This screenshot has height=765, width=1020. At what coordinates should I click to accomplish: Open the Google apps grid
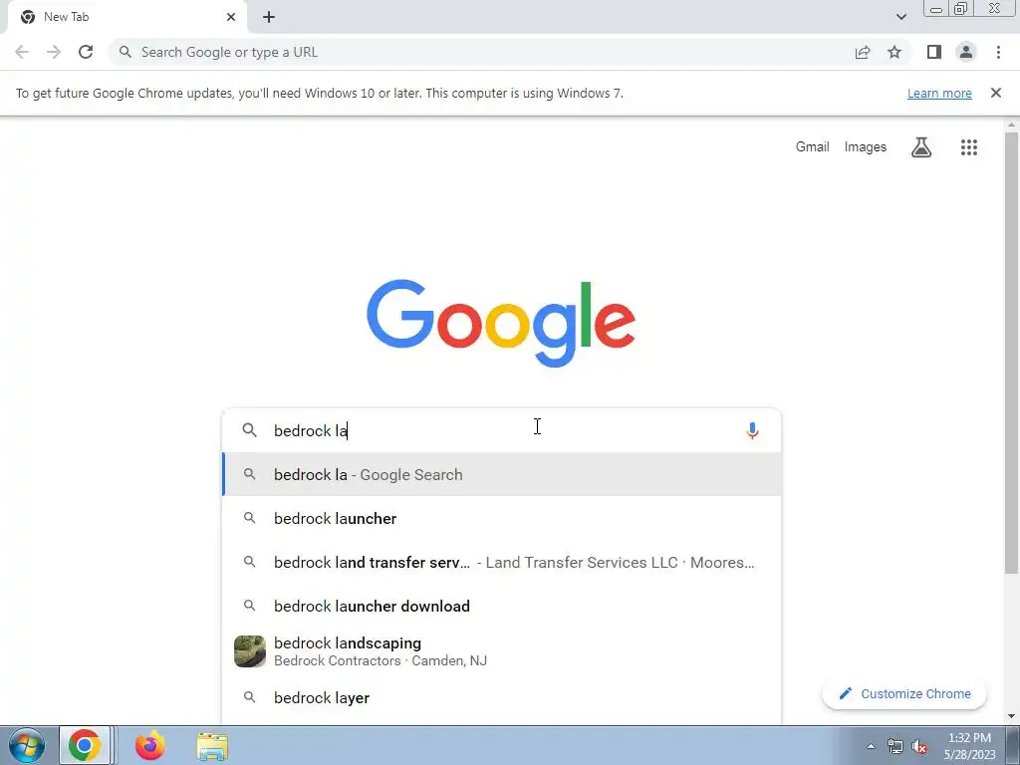click(969, 147)
